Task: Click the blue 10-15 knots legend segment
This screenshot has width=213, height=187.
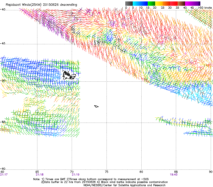Action: pos(144,3)
